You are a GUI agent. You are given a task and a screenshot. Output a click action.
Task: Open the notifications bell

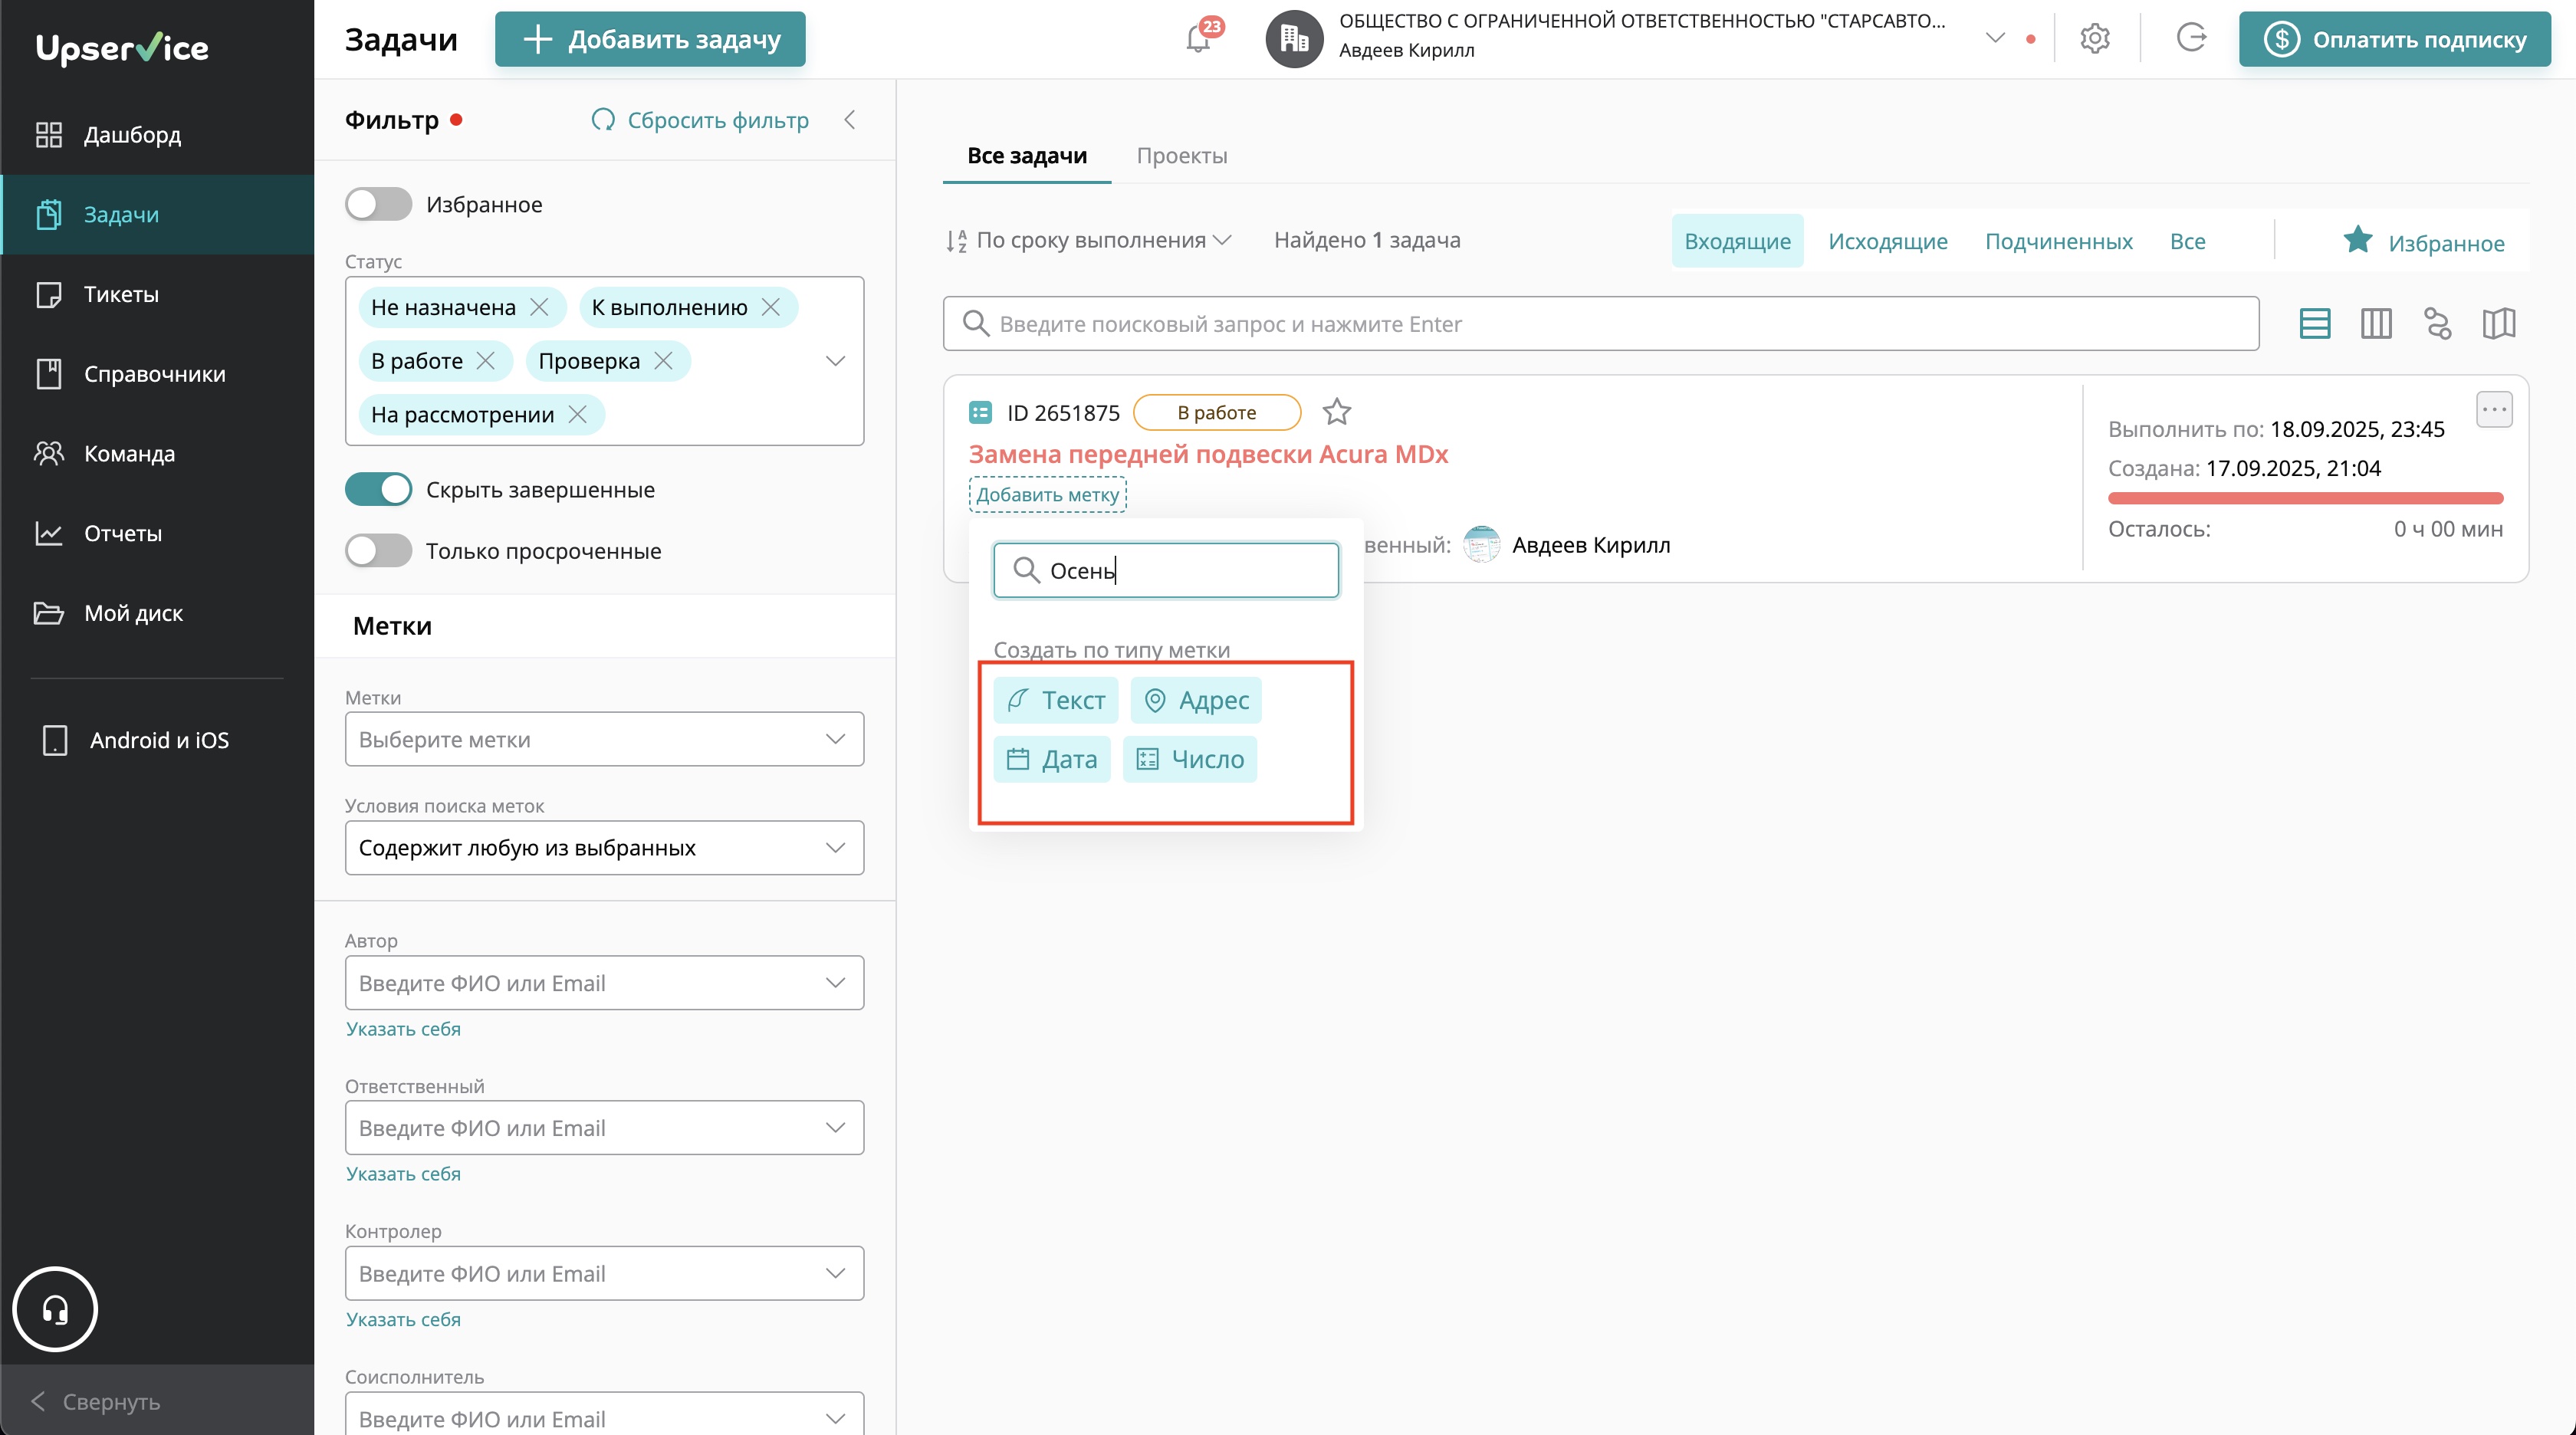[1198, 40]
